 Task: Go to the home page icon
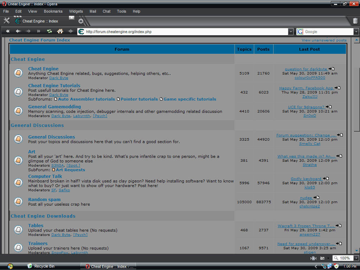pos(60,31)
